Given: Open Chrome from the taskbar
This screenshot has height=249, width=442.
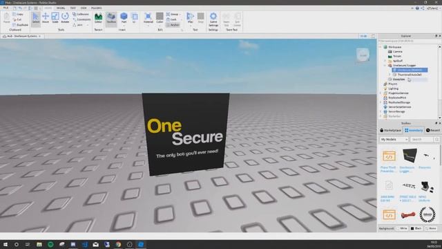Looking at the screenshot, I should [118, 244].
